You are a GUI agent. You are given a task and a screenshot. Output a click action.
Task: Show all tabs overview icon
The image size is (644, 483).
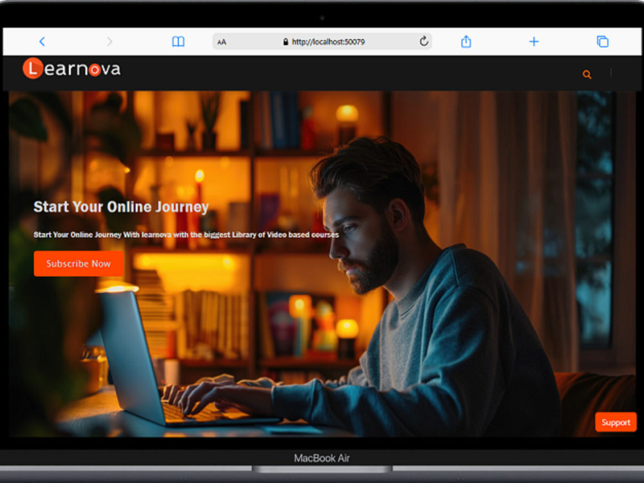tap(602, 41)
